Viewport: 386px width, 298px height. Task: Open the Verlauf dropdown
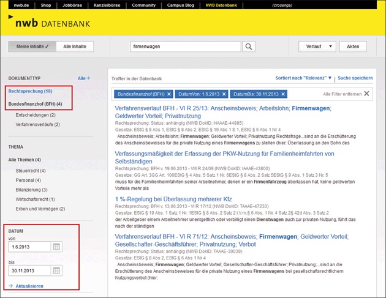tap(317, 47)
